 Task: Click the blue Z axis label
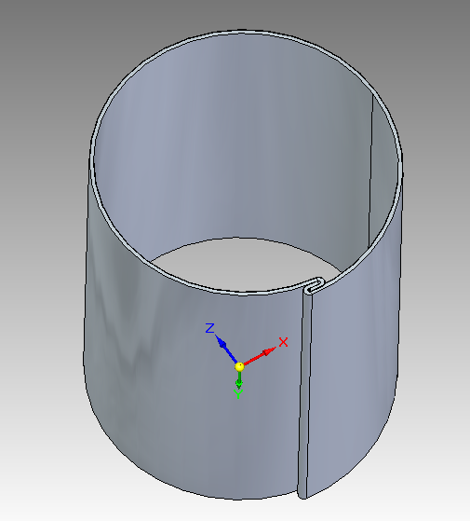click(x=210, y=328)
